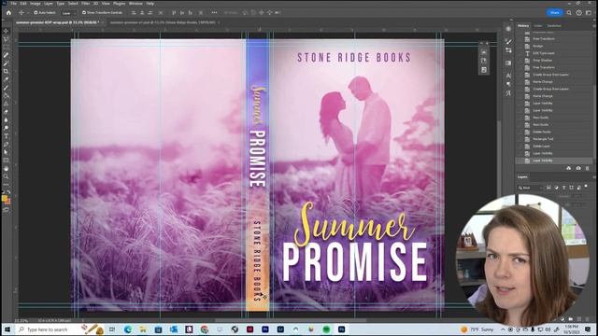Screen dimensions: 598x336
Task: Open the background color swatch
Action: tap(8, 202)
